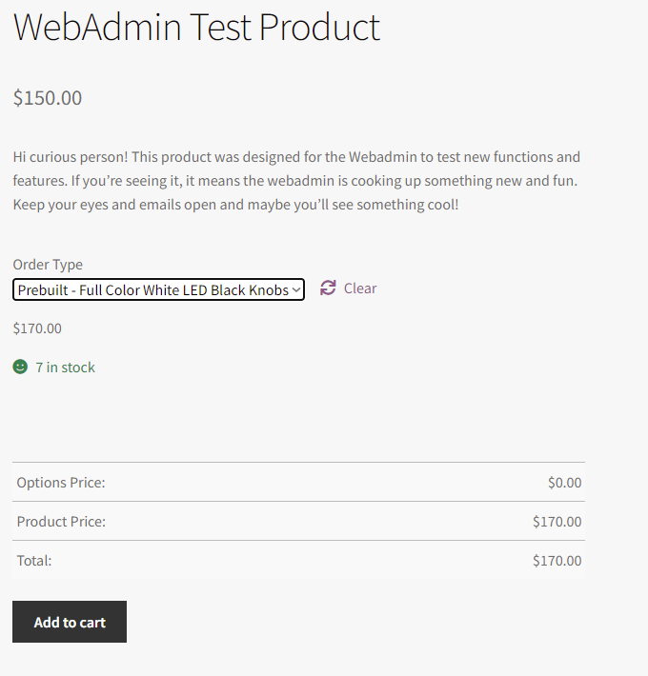Expand the chevron arrow on Order Type select
This screenshot has width=648, height=676.
(296, 289)
